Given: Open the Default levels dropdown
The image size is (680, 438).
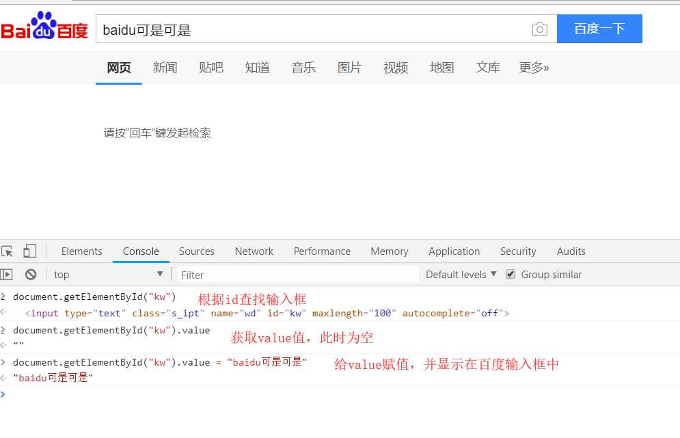Looking at the screenshot, I should [x=461, y=275].
